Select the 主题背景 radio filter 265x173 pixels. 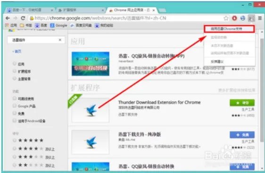click(x=15, y=79)
